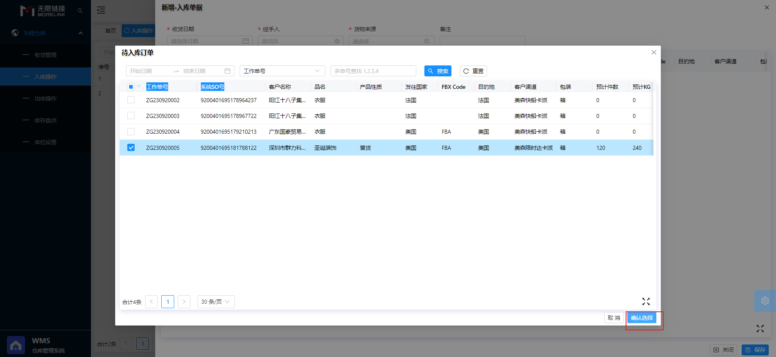
Task: Open the 收货日期 date picker
Action: 210,41
